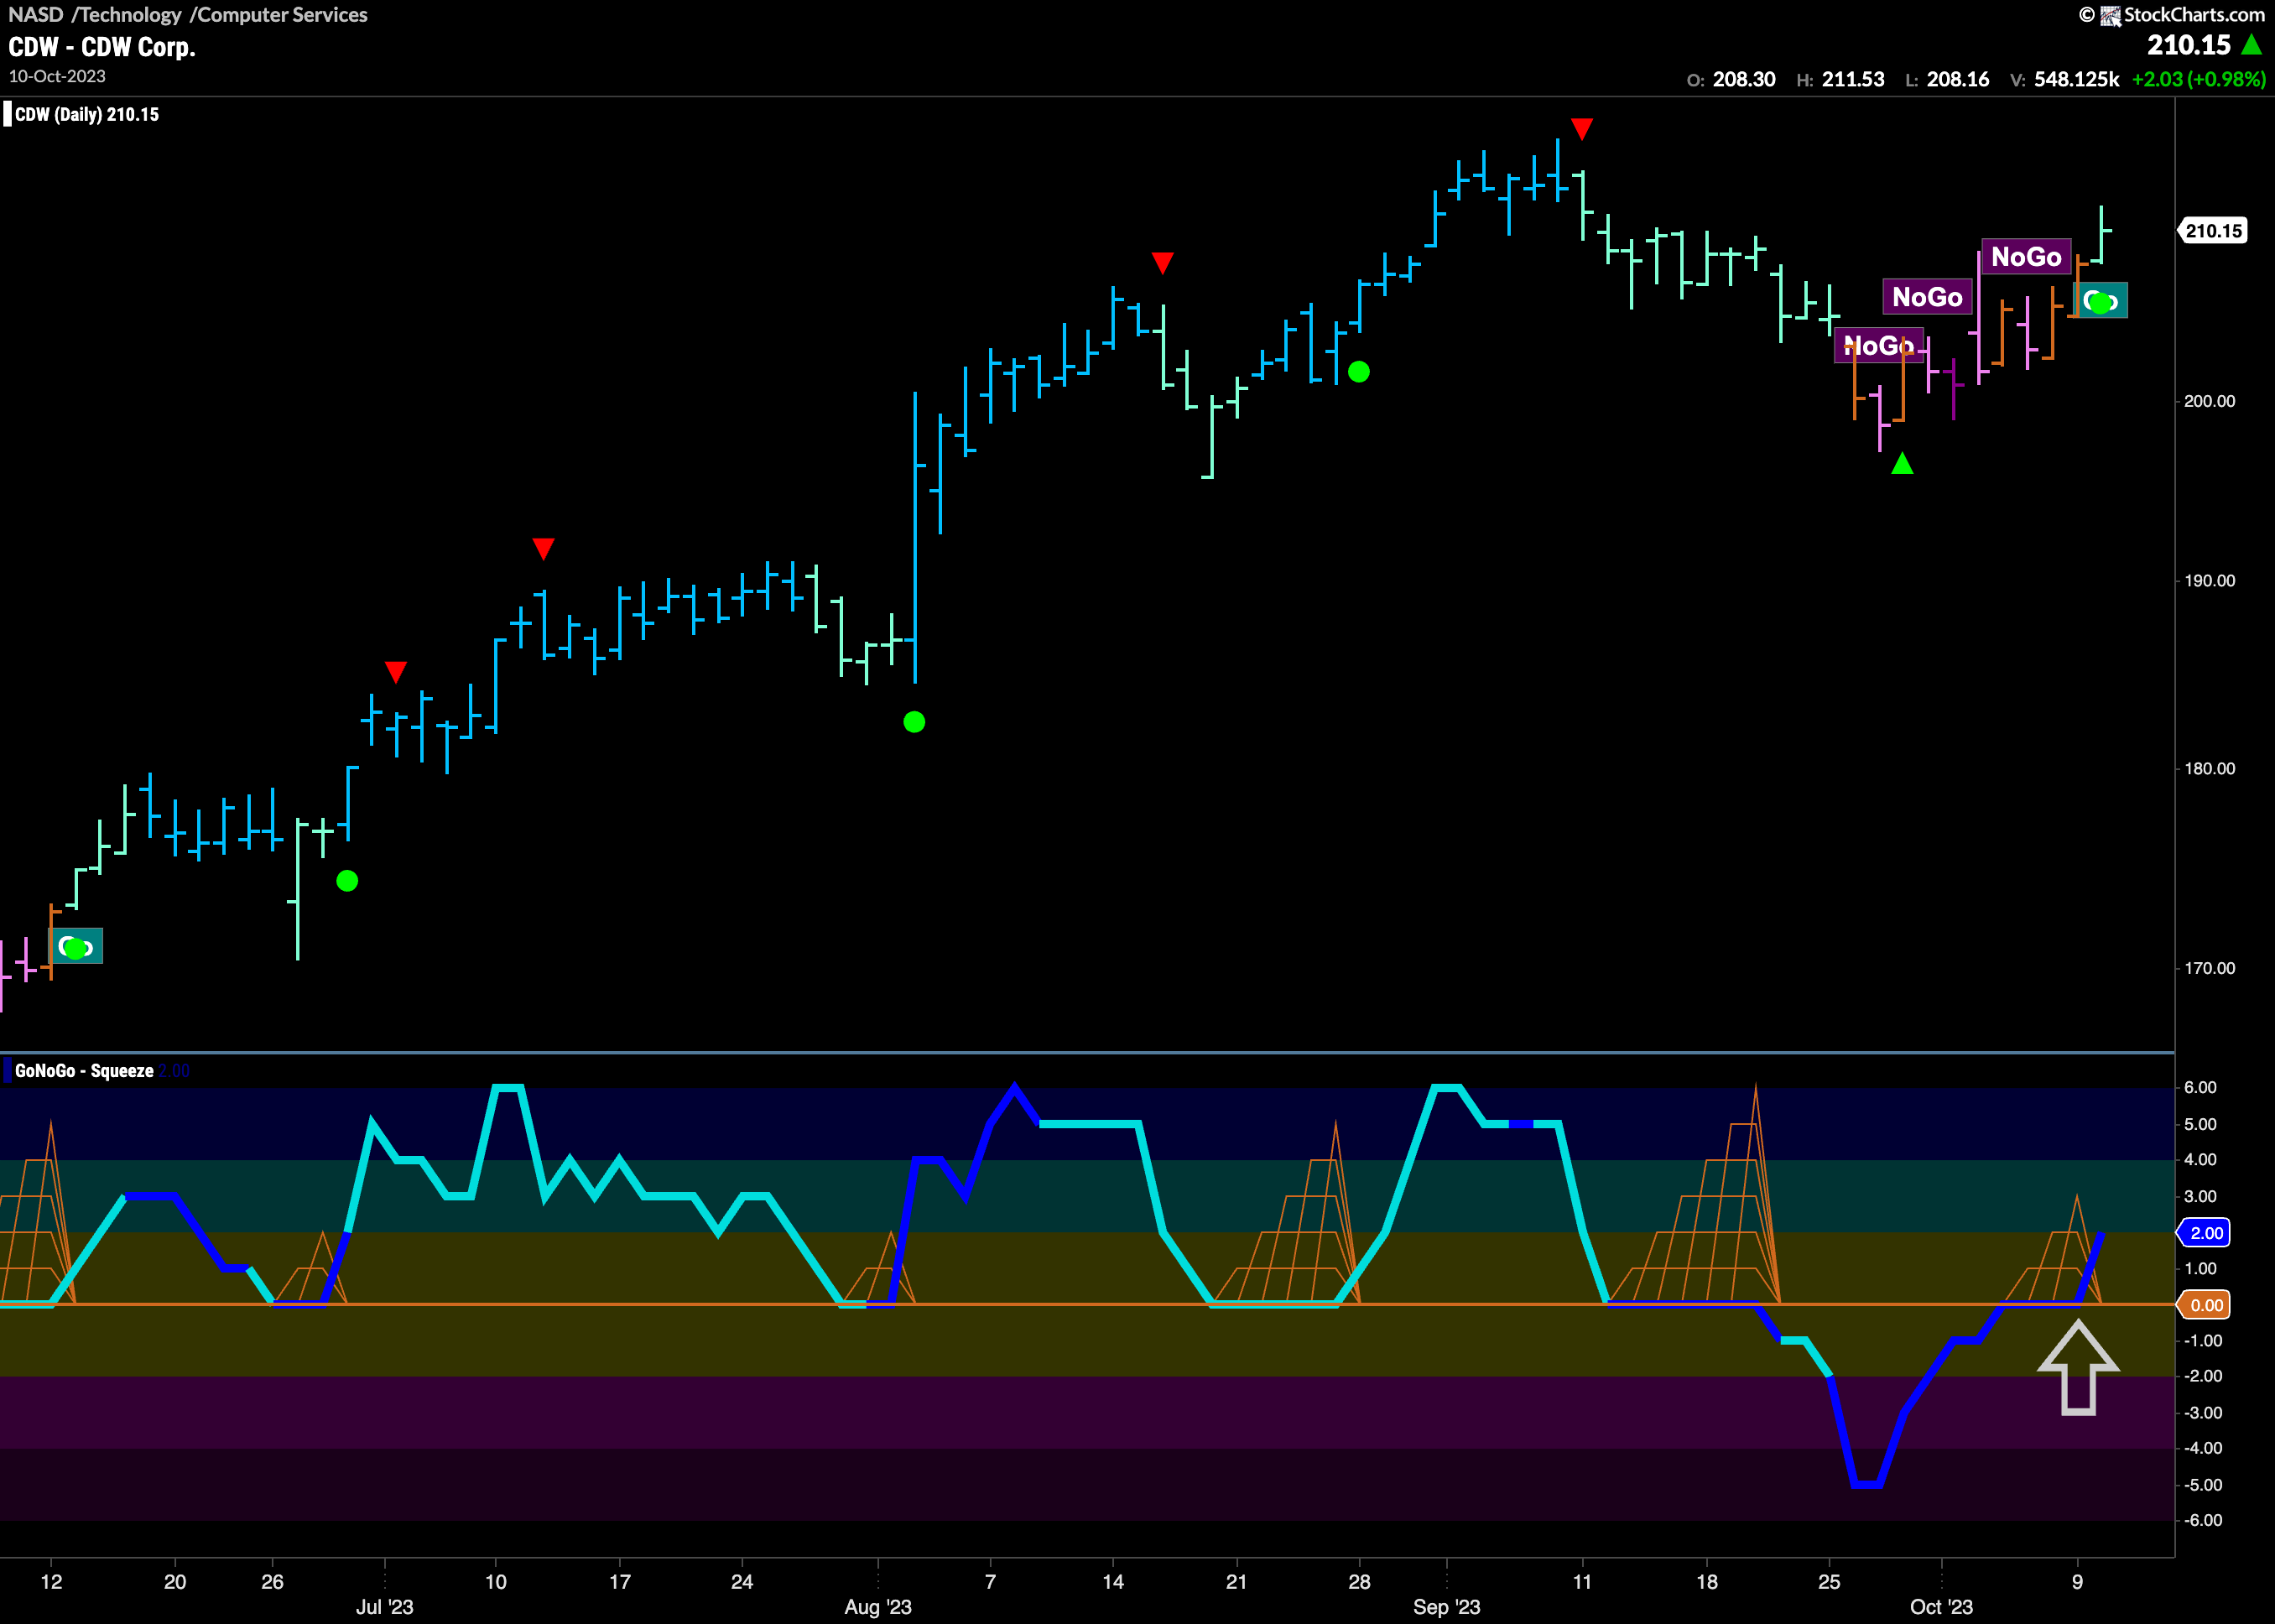Click the green circle marker below the August 2 bar
This screenshot has width=2275, height=1624.
(914, 722)
